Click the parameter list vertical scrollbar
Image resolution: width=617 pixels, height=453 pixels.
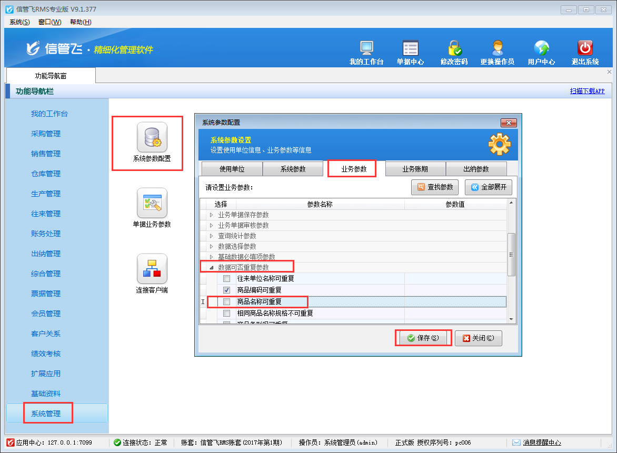click(x=511, y=255)
